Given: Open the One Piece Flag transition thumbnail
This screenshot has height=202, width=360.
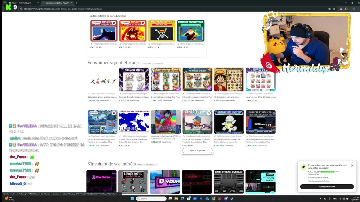Looking at the screenshot, I should [162, 31].
